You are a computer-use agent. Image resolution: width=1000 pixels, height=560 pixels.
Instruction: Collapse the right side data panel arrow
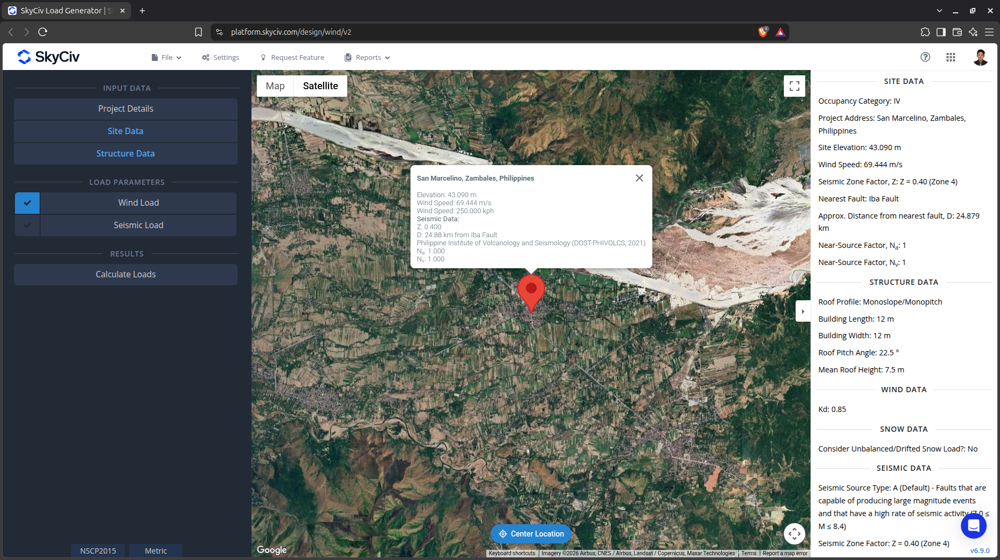click(x=803, y=312)
